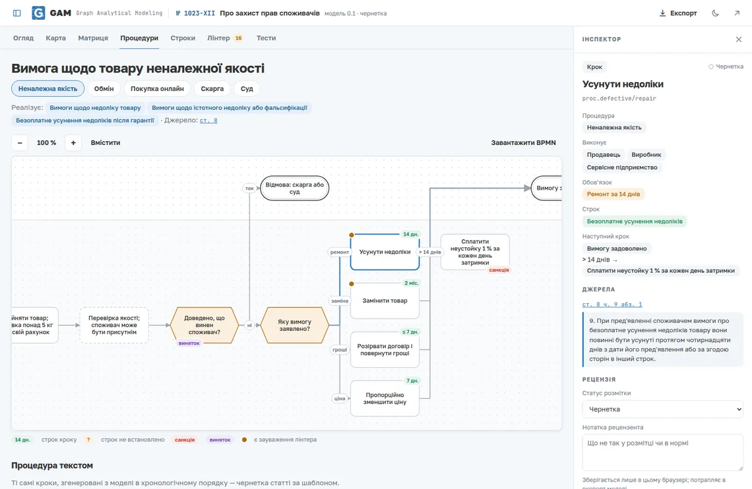Close the Інспектор panel
Viewport: 752px width, 489px height.
[739, 40]
